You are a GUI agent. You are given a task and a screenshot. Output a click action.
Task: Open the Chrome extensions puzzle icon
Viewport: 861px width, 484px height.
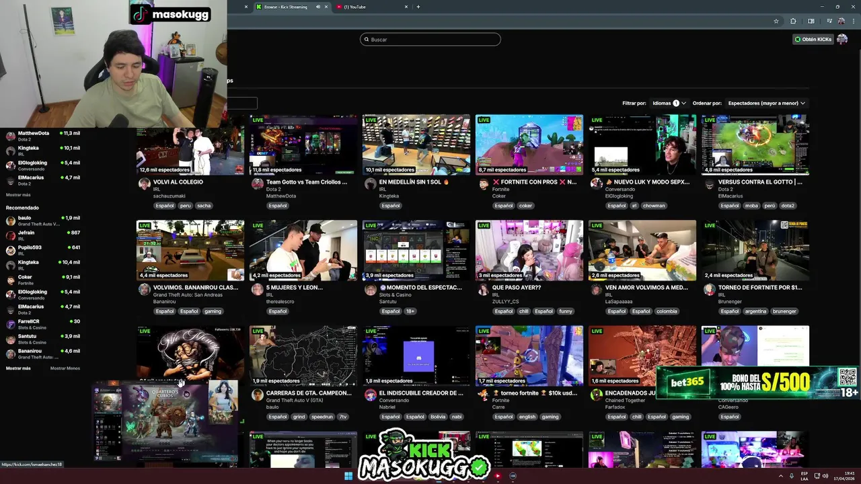(793, 21)
